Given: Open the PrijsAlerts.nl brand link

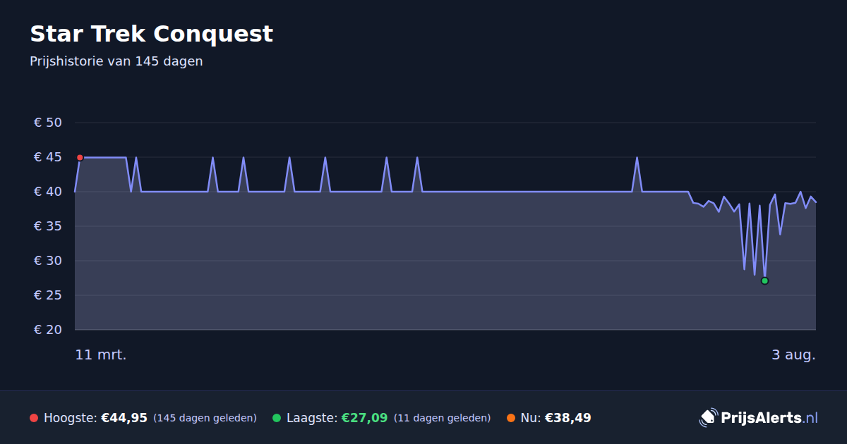Looking at the screenshot, I should point(759,418).
